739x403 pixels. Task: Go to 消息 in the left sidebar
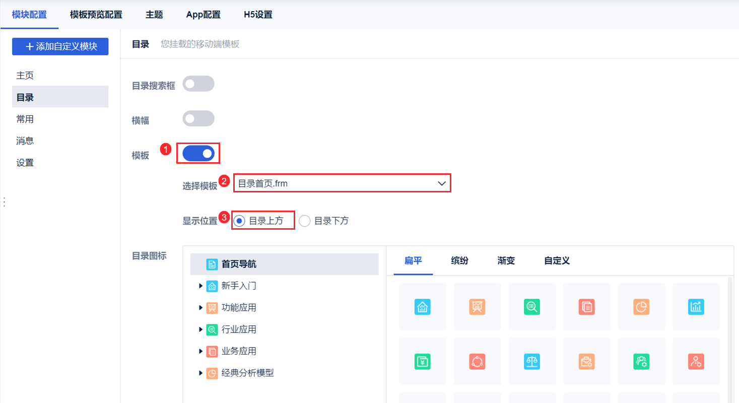coord(25,141)
